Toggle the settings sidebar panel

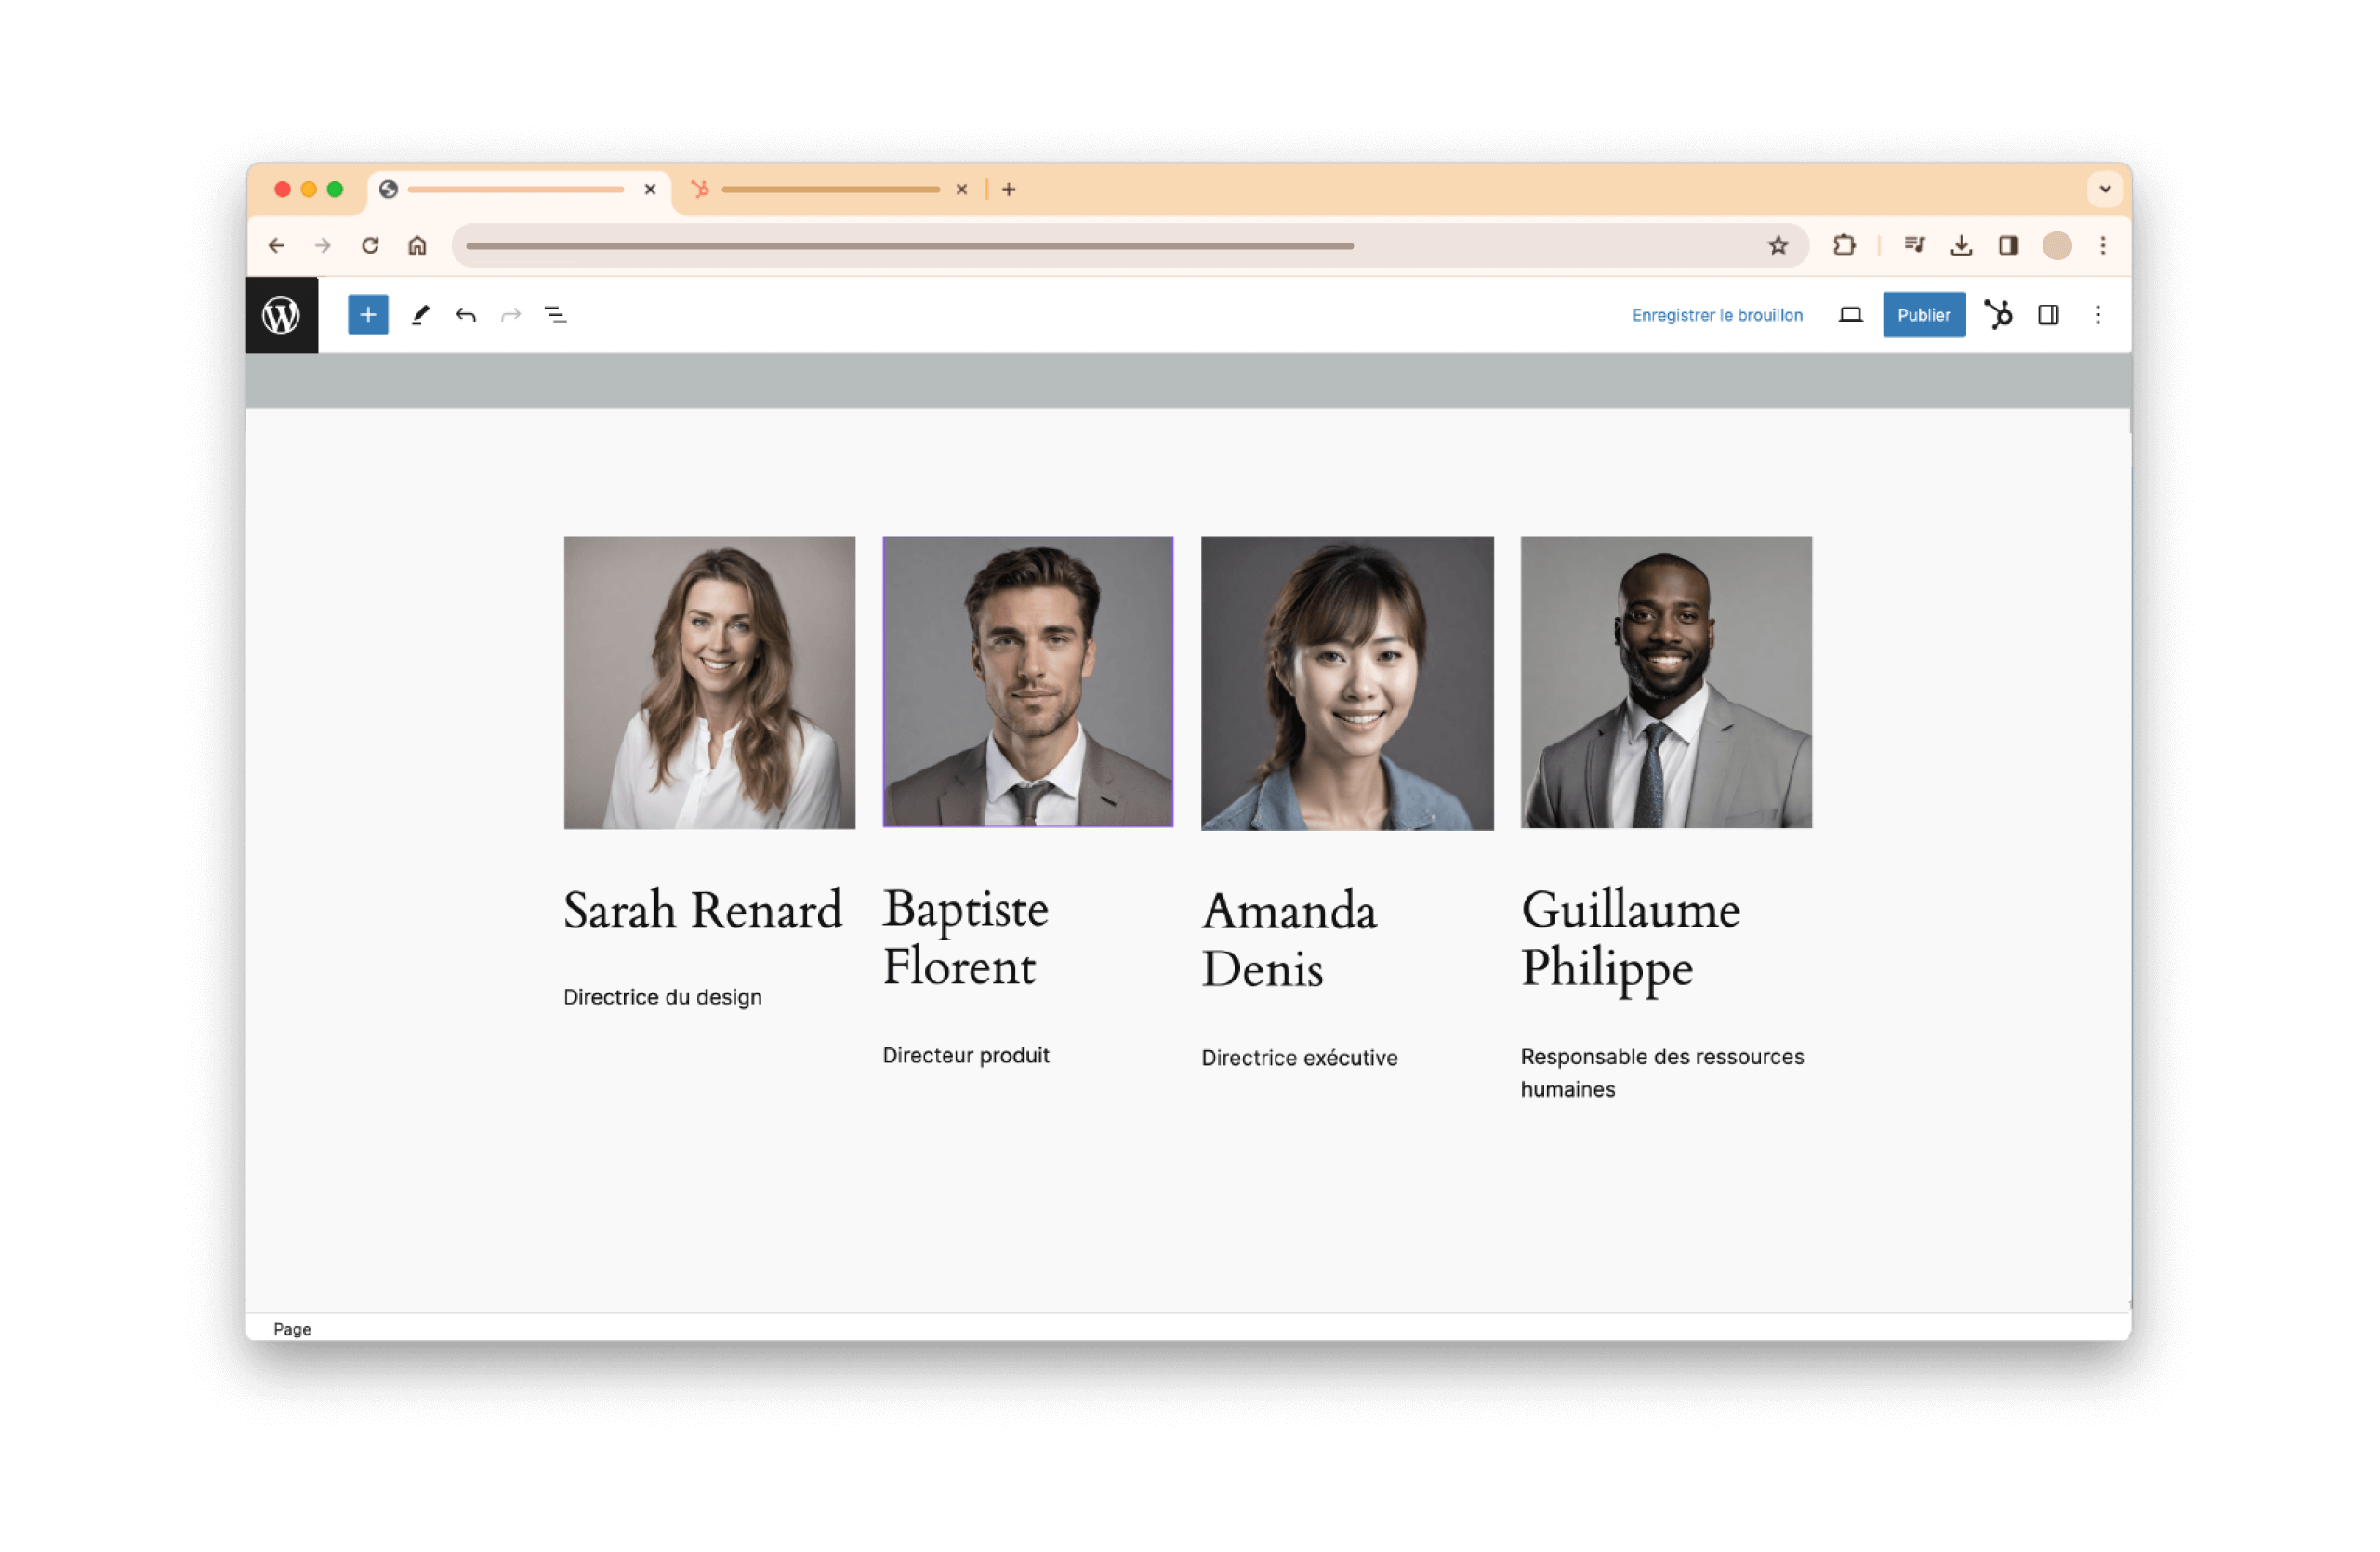(2048, 315)
